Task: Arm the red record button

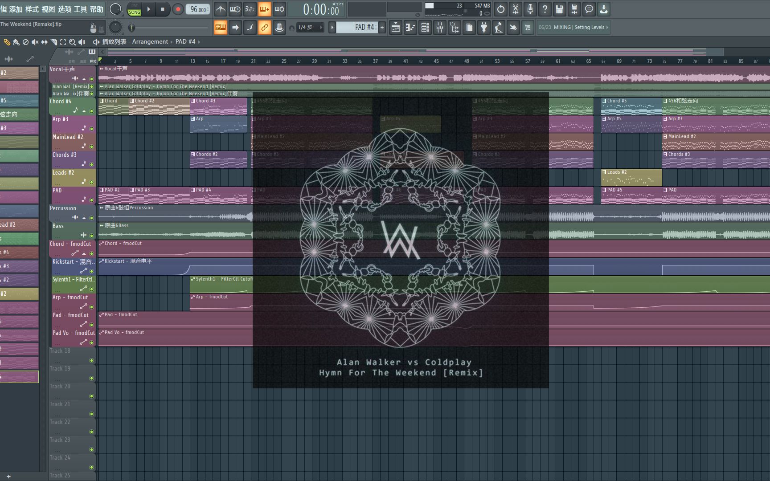Action: [178, 9]
